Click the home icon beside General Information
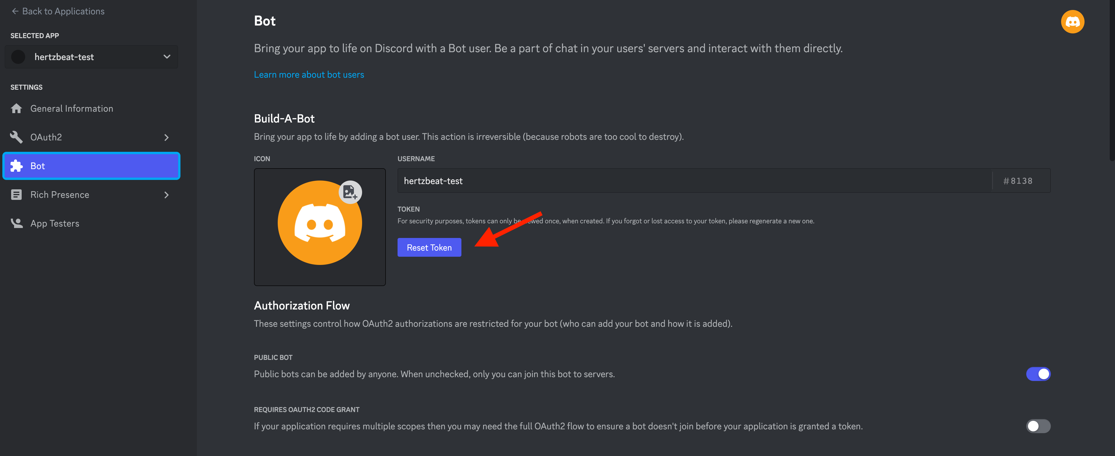1115x456 pixels. coord(16,108)
